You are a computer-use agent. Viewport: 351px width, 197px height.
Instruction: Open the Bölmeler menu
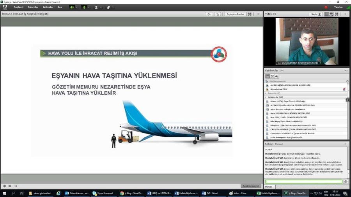pos(48,7)
